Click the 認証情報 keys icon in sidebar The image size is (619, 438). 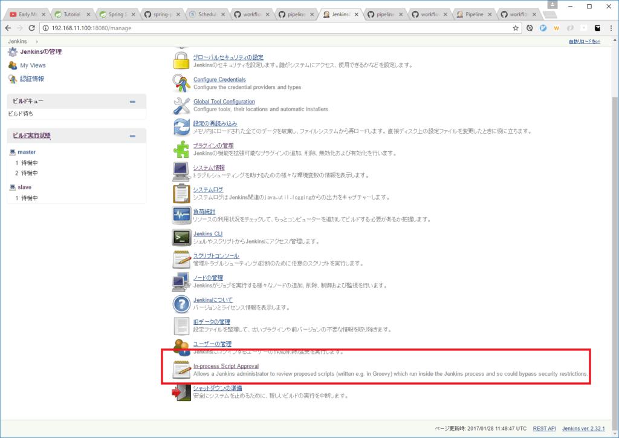pyautogui.click(x=13, y=79)
